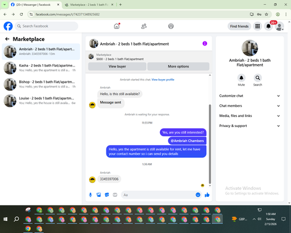
Task: Expand Customize chat section
Action: 250,96
